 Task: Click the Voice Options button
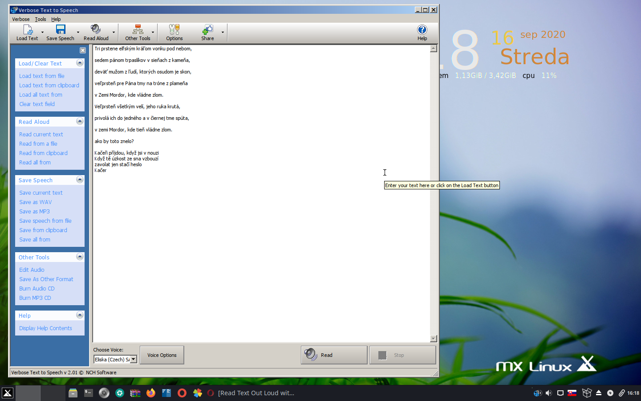click(x=162, y=355)
